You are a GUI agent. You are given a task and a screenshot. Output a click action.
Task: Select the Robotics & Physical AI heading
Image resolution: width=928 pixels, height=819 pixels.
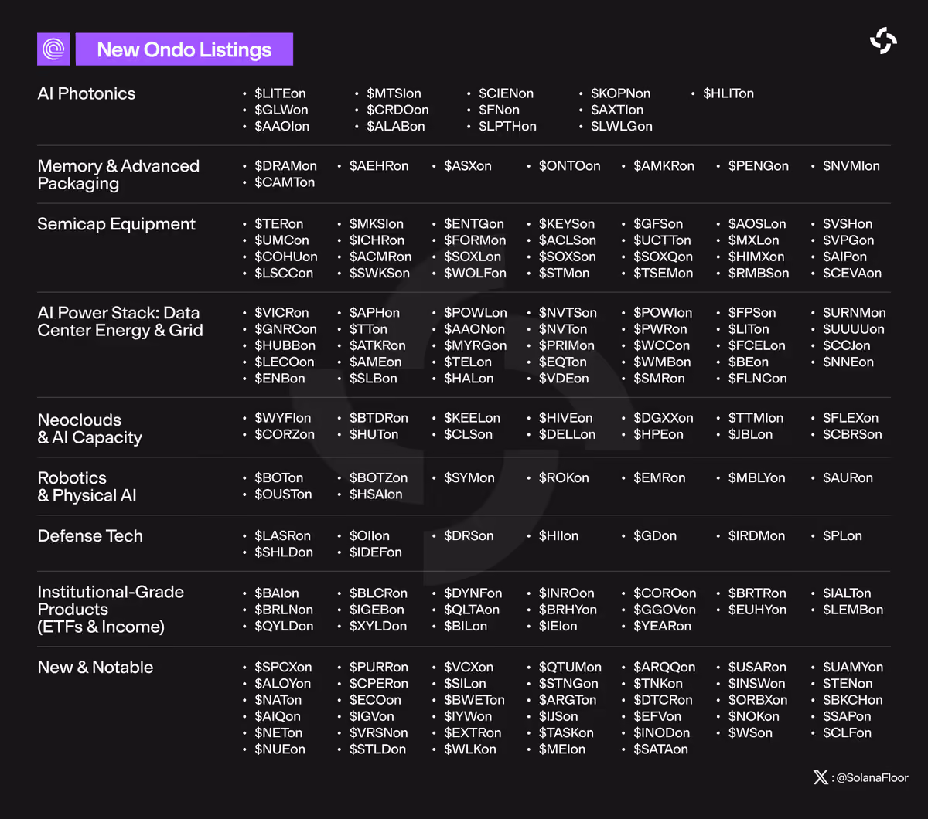(87, 487)
